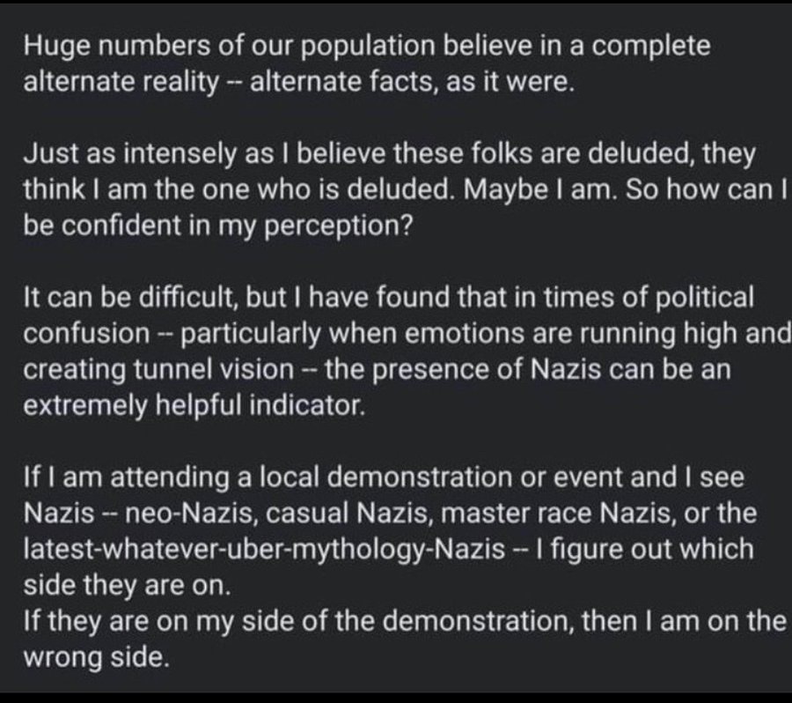Click the phrase "local demonstration"
Viewport: 792px width, 703px height.
(x=346, y=476)
